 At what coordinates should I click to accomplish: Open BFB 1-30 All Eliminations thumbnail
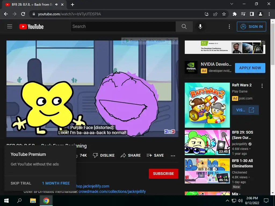[x=207, y=171]
